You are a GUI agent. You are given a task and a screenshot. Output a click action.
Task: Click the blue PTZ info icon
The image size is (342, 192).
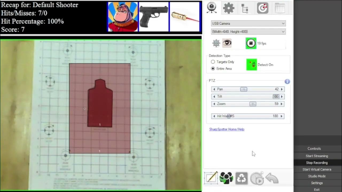[287, 81]
